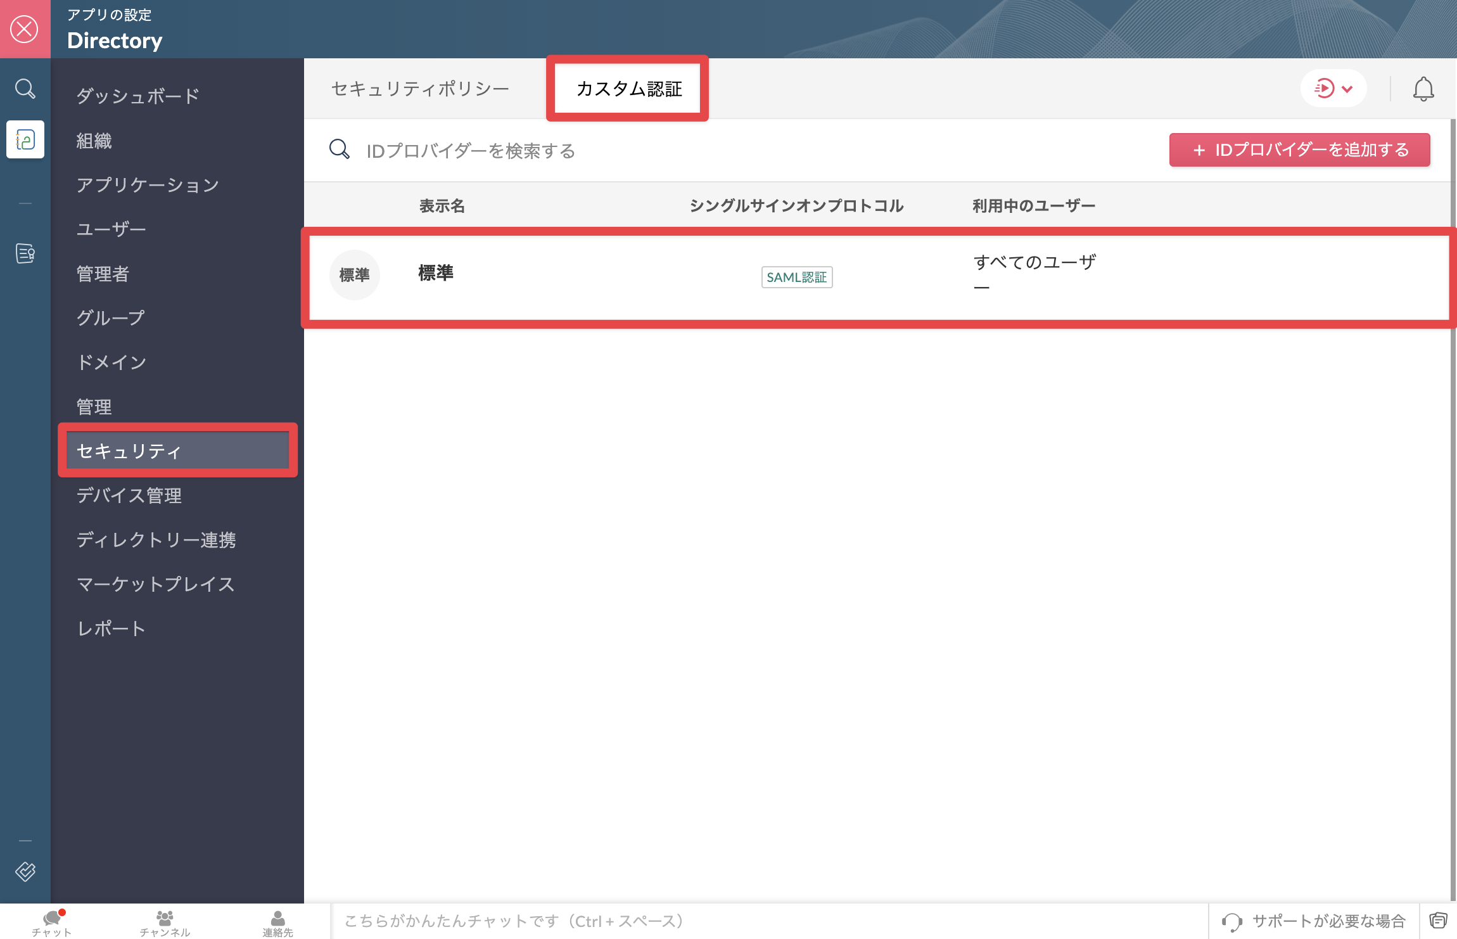Open ユーザー in the sidebar
Screen dimensions: 1457x939
pyautogui.click(x=111, y=229)
